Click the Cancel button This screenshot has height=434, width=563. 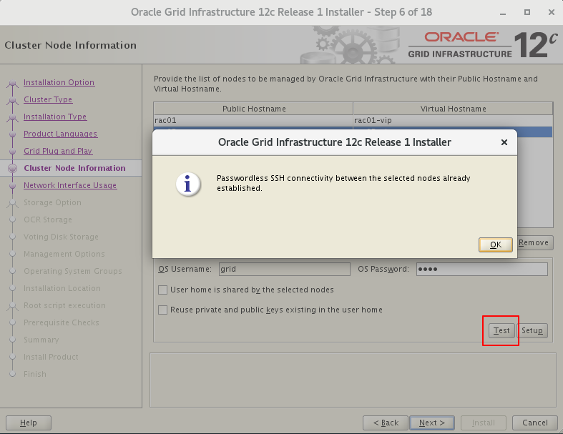pyautogui.click(x=535, y=423)
